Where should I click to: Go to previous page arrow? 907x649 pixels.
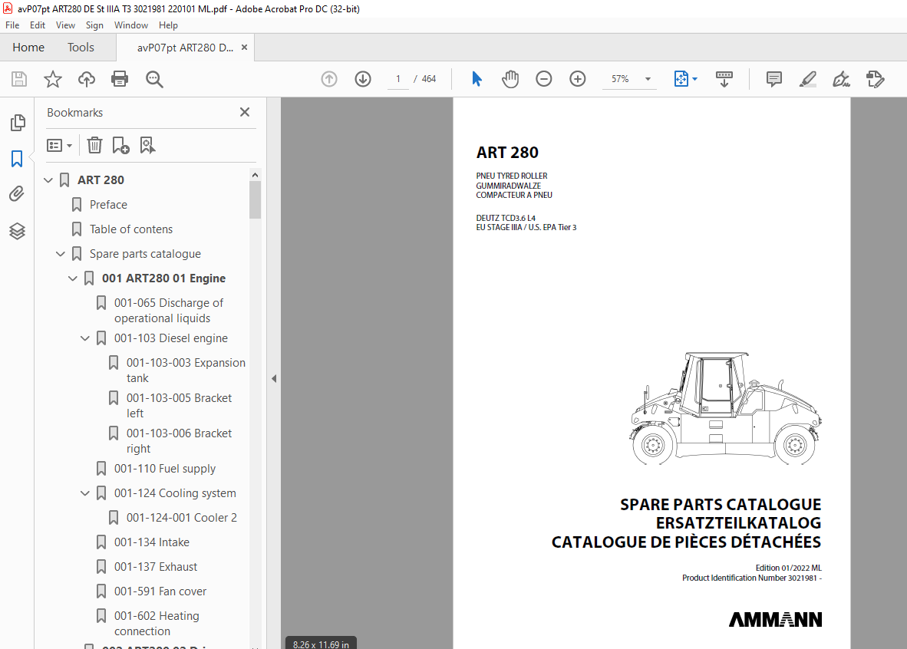[x=329, y=79]
